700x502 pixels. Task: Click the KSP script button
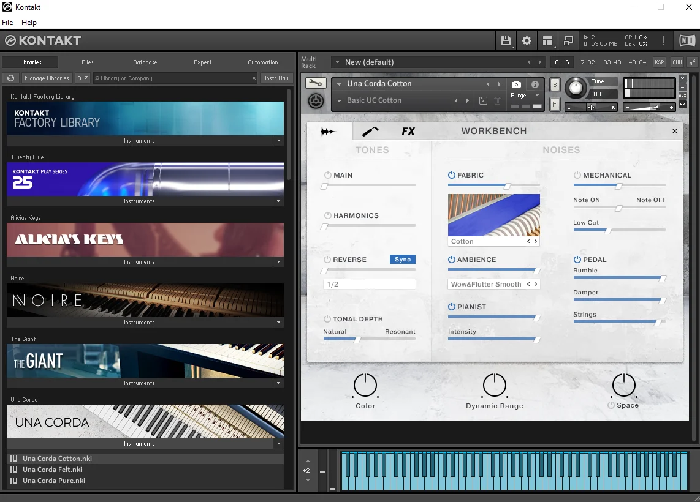(660, 62)
